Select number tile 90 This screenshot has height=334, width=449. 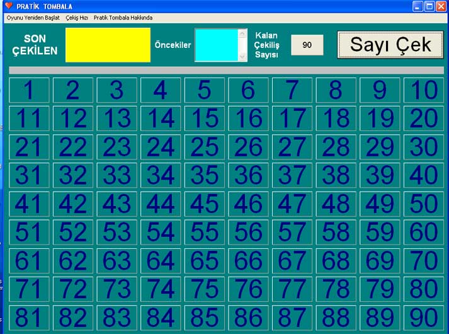424,318
